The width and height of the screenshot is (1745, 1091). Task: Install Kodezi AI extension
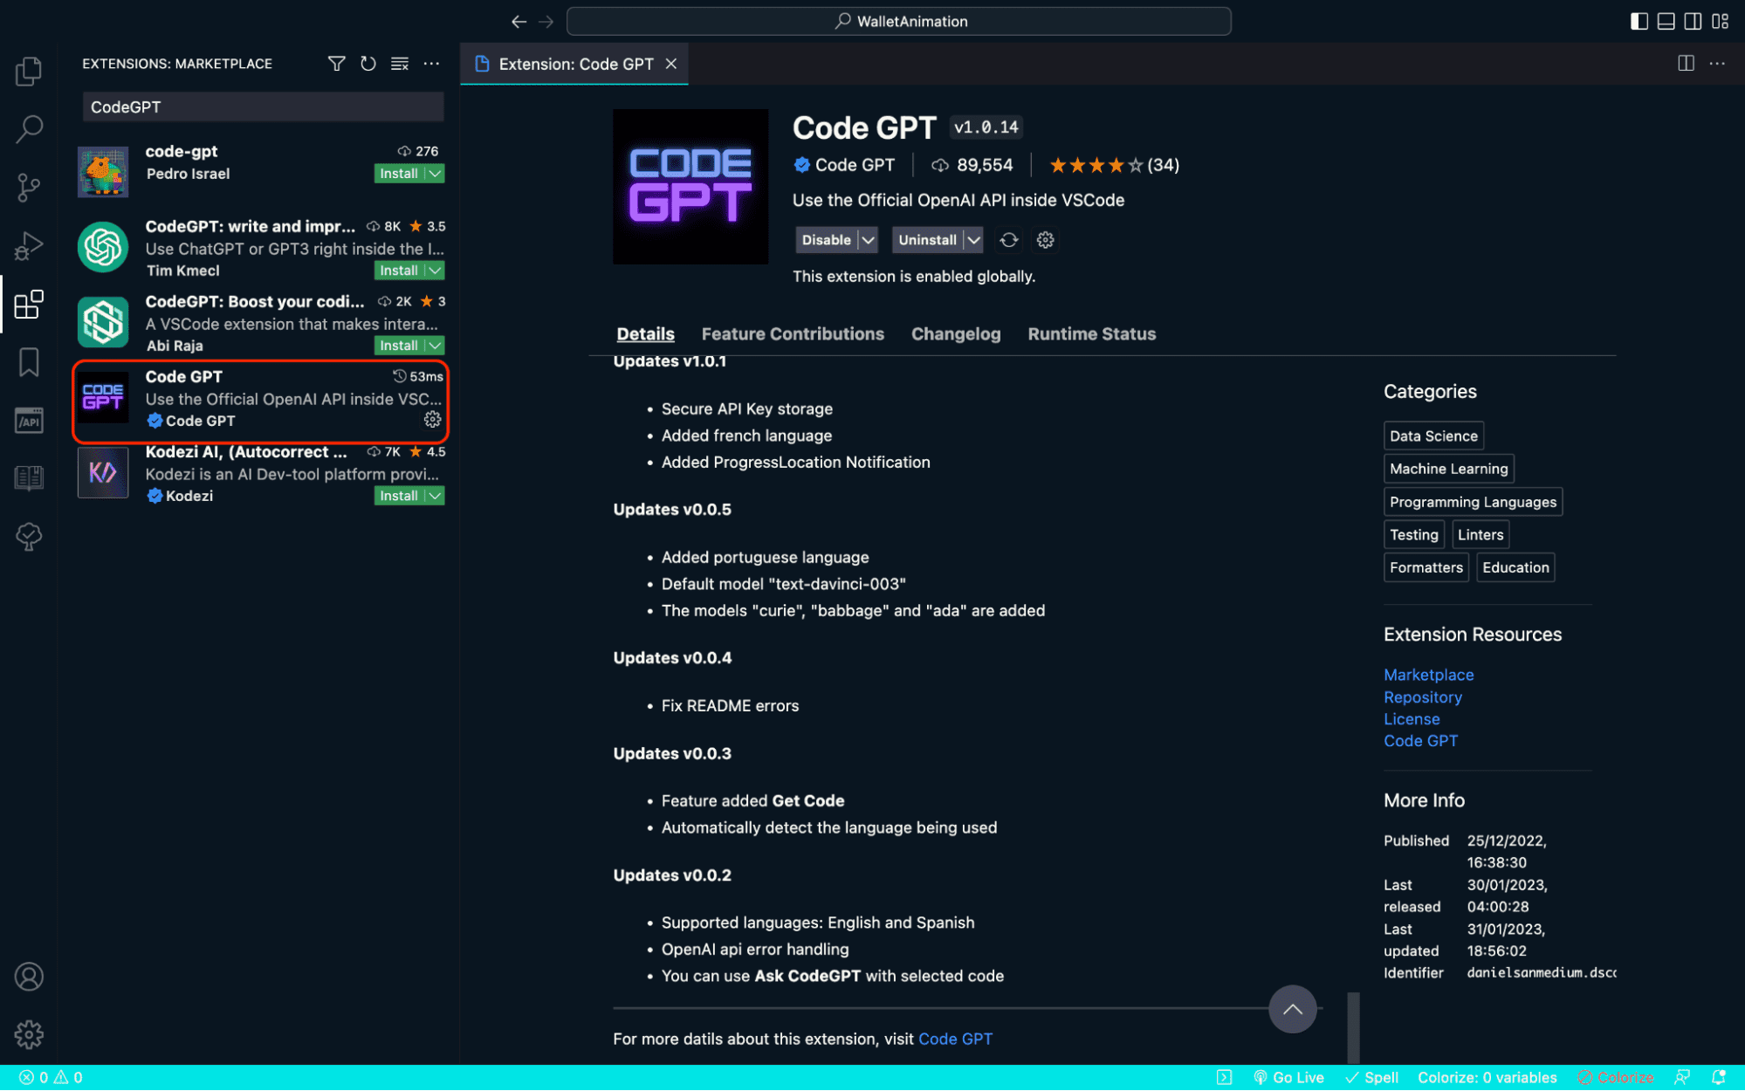tap(399, 496)
